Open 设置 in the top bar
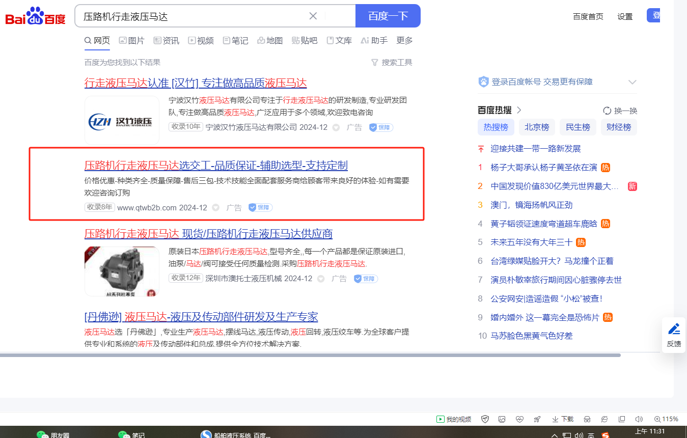Viewport: 687px width, 438px height. coord(625,16)
